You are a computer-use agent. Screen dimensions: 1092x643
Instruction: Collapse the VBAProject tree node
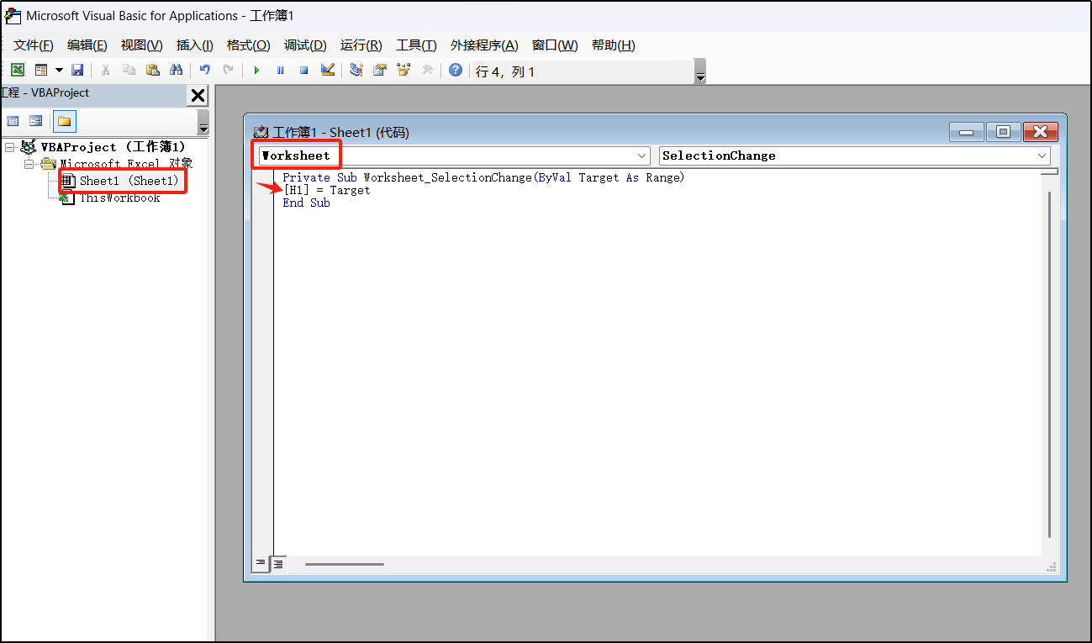click(x=9, y=147)
